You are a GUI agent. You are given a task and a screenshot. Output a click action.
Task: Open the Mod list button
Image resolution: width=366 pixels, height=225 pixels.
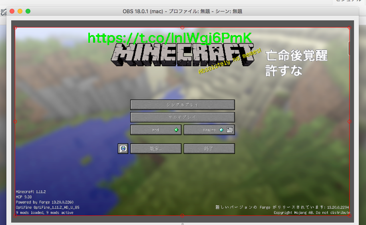pos(156,130)
